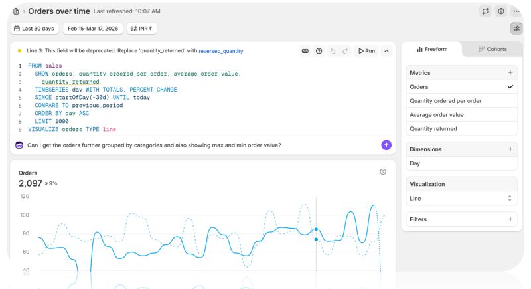This screenshot has height=289, width=531.
Task: Toggle the configuration sliders panel icon
Action: tap(516, 29)
